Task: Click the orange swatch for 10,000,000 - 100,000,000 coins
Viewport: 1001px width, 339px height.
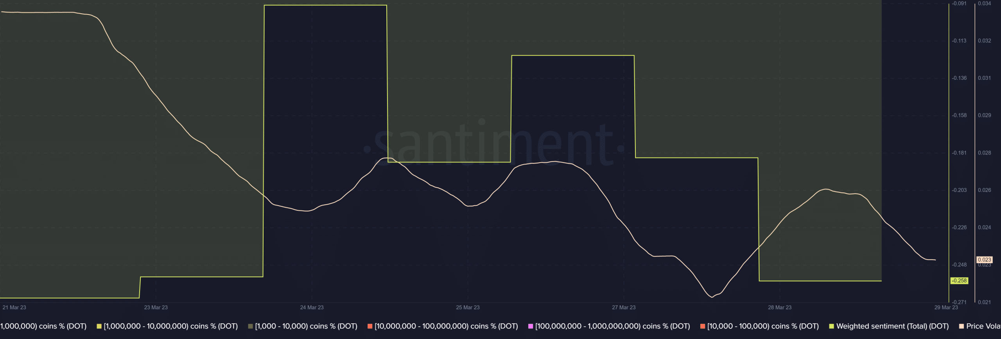Action: pos(370,326)
